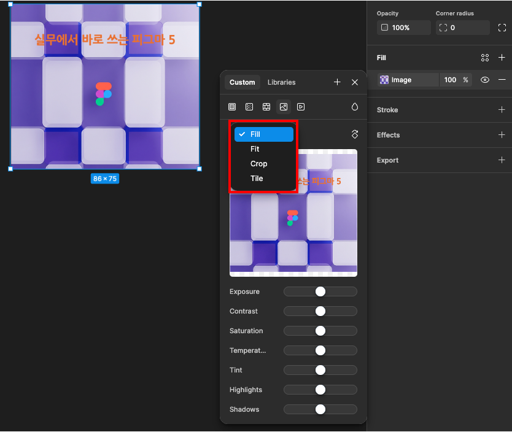Click the Effects section heading
Viewport: 512px width, 432px height.
388,135
